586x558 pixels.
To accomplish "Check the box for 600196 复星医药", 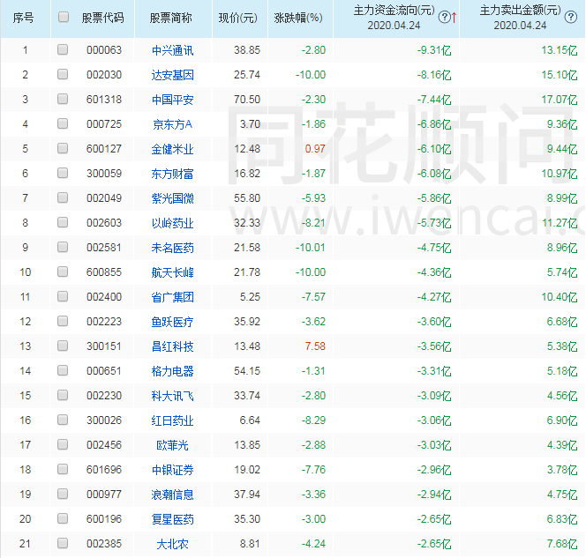I will click(x=63, y=518).
